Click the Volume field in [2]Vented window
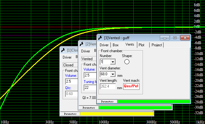The height and width of the screenshot is (124, 205). (x=90, y=75)
